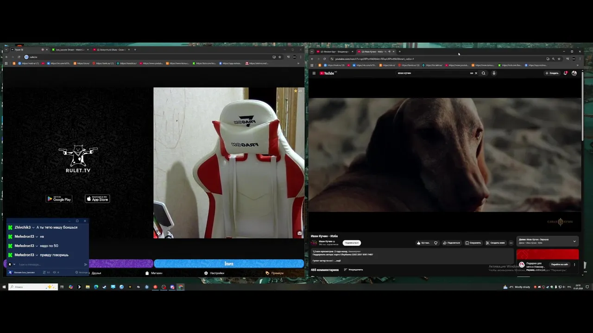Click the chat message input field
This screenshot has height=333, width=593.
click(x=50, y=265)
